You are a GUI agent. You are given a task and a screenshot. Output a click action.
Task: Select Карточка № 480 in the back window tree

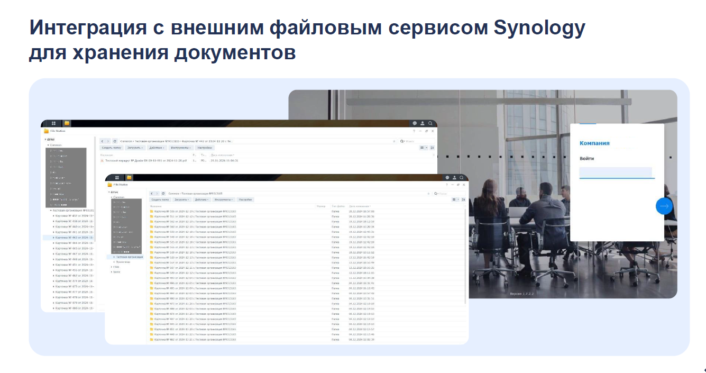75,308
